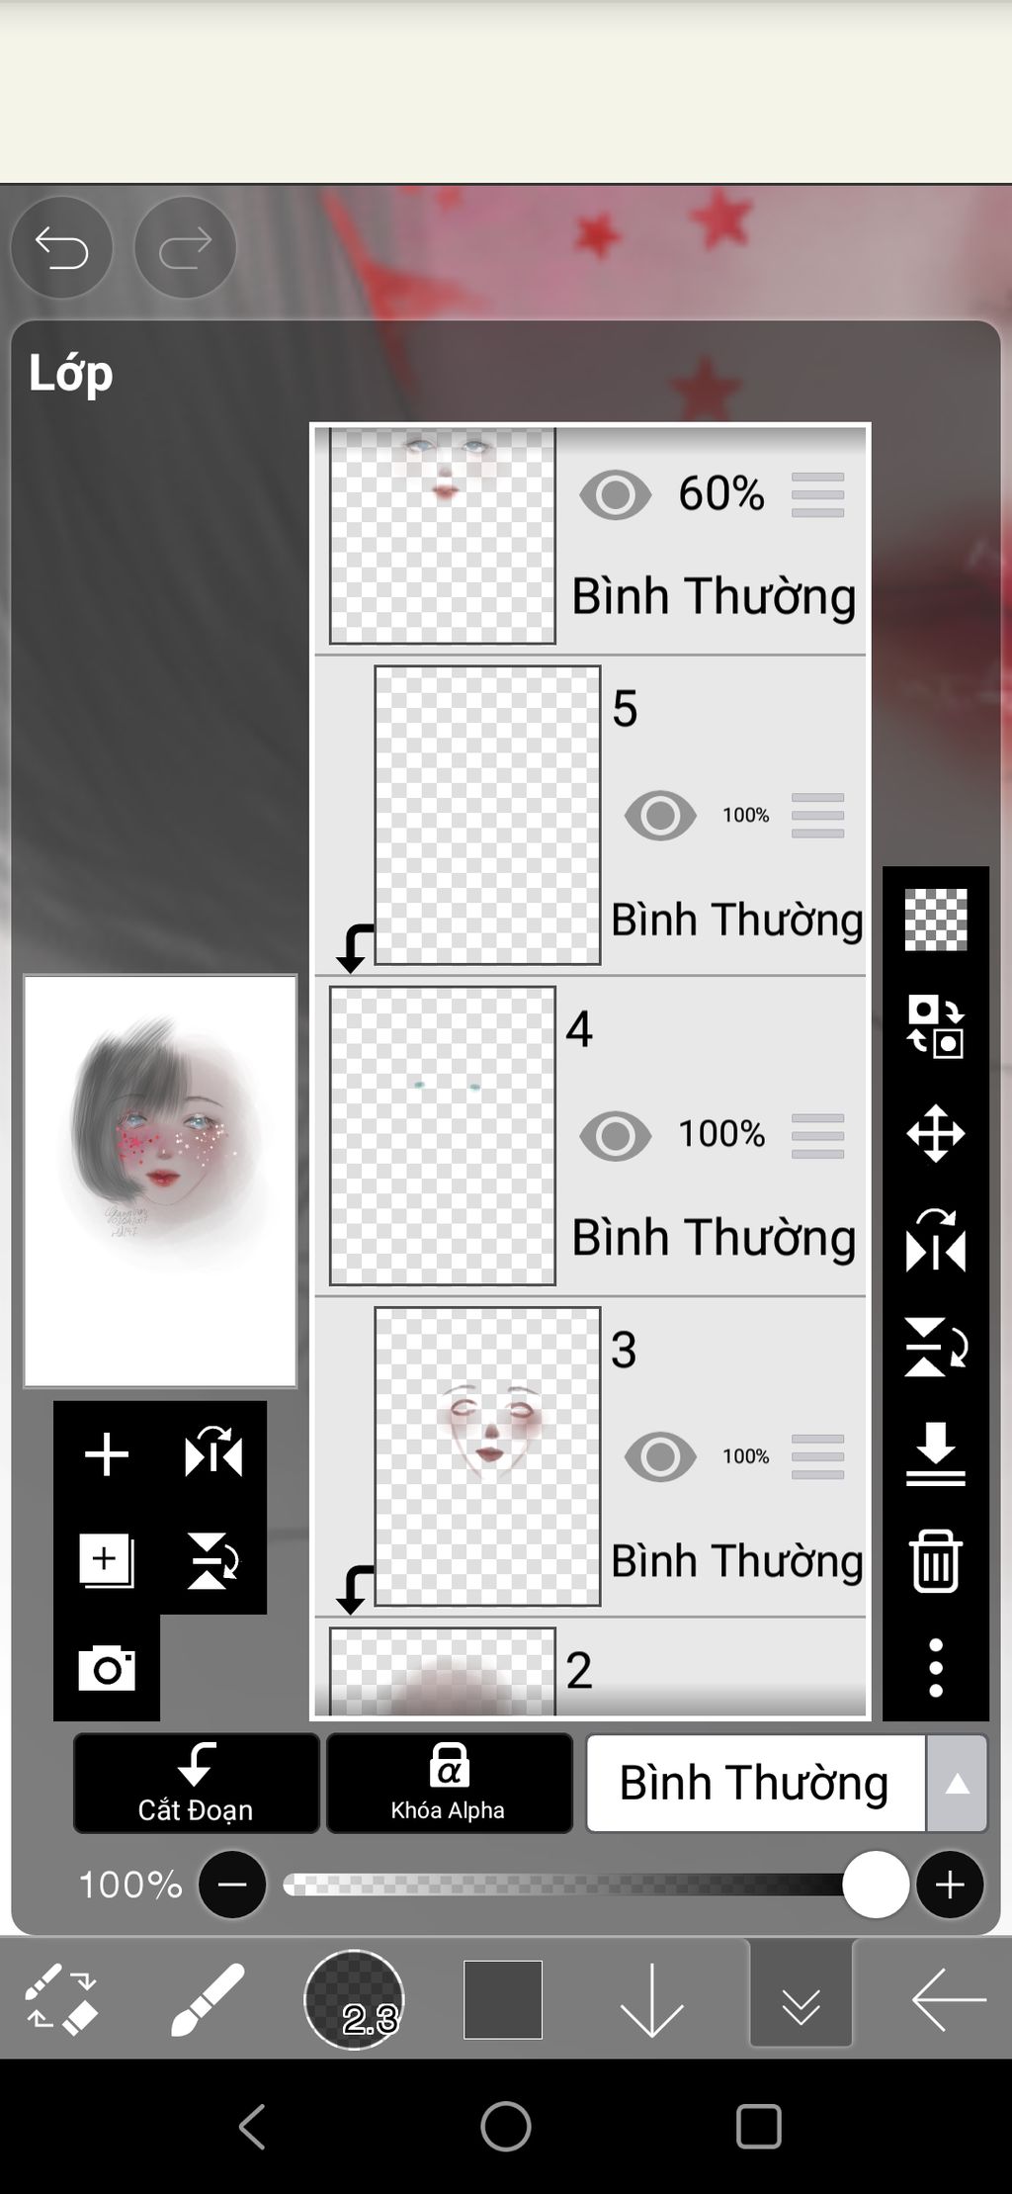Image resolution: width=1012 pixels, height=2194 pixels.
Task: Select the brush tool in bottom toolbar
Action: pos(207,2000)
